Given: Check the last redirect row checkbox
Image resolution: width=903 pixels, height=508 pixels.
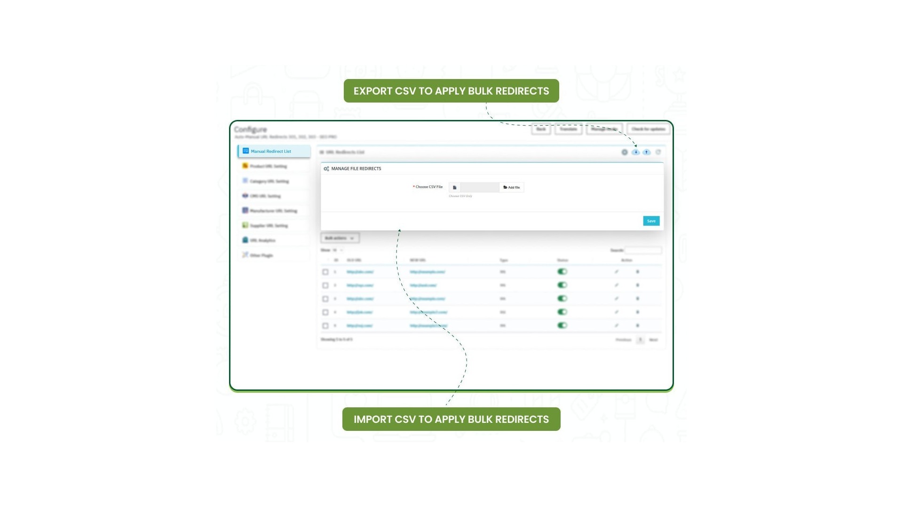Looking at the screenshot, I should (325, 325).
